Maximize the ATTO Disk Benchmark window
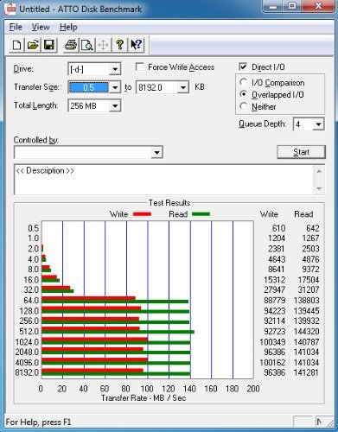Screen dimensions: 338x432 (x=291, y=6)
